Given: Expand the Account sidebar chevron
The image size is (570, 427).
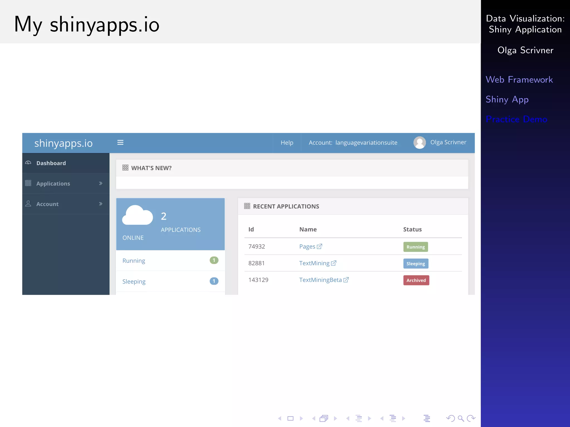Looking at the screenshot, I should [x=101, y=204].
